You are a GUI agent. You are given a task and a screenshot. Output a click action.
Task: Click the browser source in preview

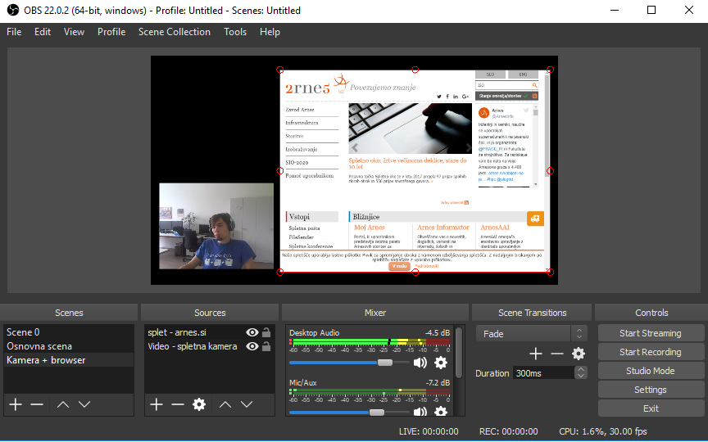(x=415, y=171)
